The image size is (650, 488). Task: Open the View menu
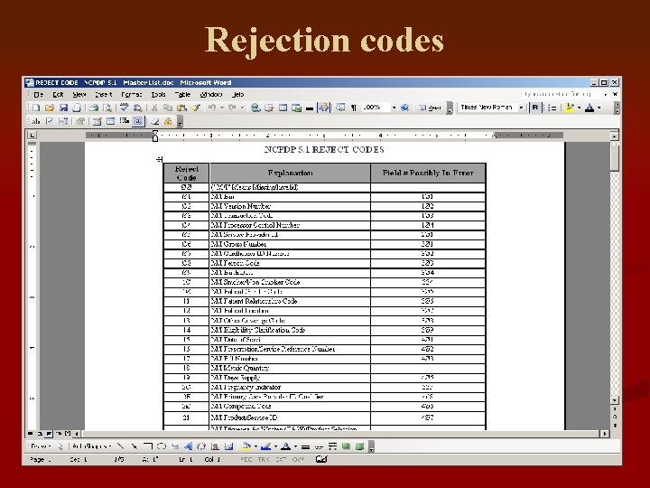79,95
